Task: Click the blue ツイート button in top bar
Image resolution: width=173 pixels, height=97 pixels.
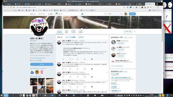Action: 132,14
